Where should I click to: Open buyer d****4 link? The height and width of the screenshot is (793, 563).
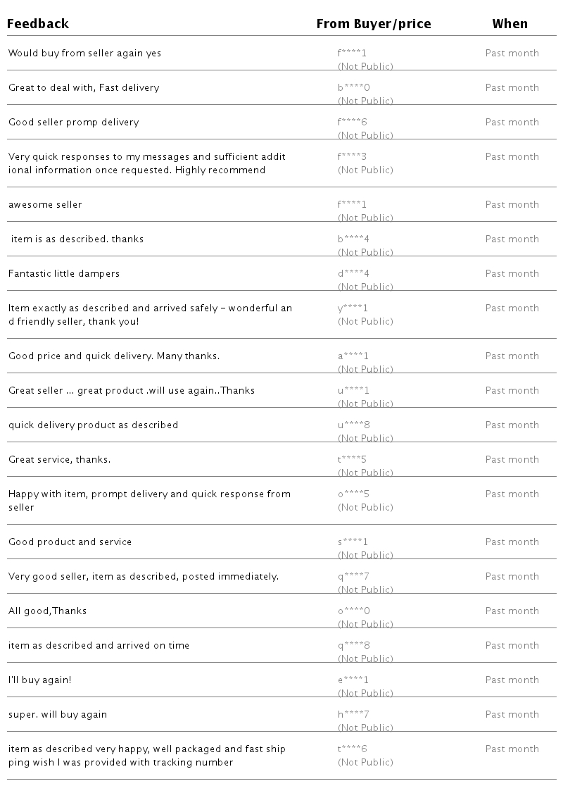[353, 274]
